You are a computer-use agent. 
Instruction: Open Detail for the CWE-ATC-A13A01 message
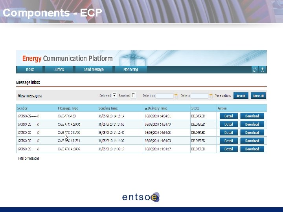[228, 124]
